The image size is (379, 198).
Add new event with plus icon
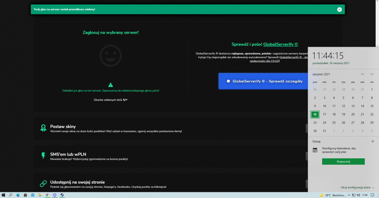point(373,141)
